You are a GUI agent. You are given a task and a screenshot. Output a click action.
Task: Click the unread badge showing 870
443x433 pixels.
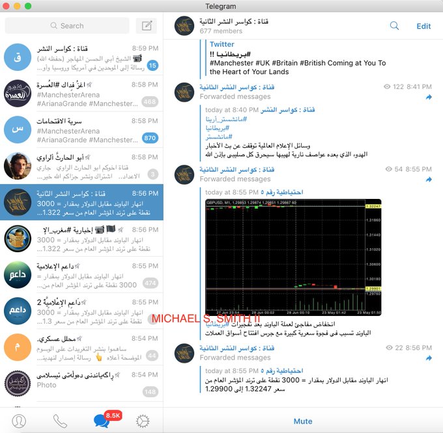pyautogui.click(x=150, y=138)
